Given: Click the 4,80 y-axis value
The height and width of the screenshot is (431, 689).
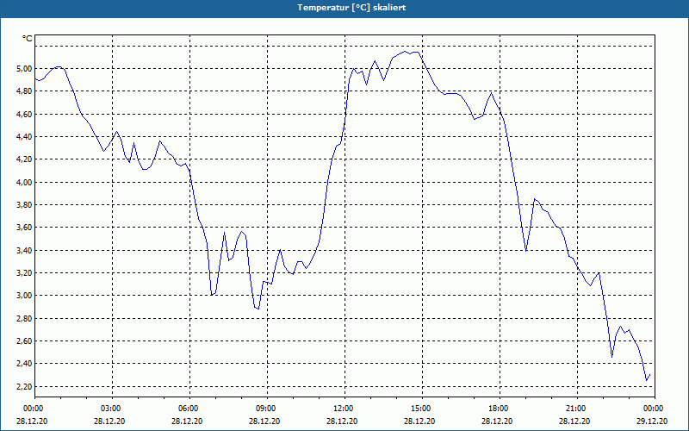Looking at the screenshot, I should pos(24,91).
